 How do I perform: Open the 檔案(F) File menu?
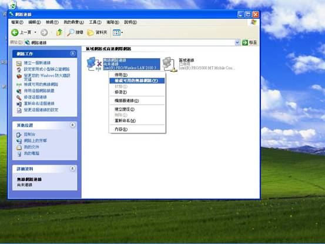pos(17,22)
